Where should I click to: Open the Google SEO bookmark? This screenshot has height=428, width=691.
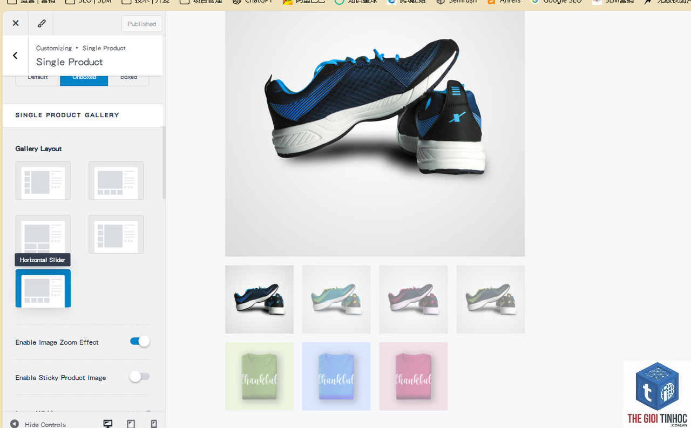tap(557, 2)
